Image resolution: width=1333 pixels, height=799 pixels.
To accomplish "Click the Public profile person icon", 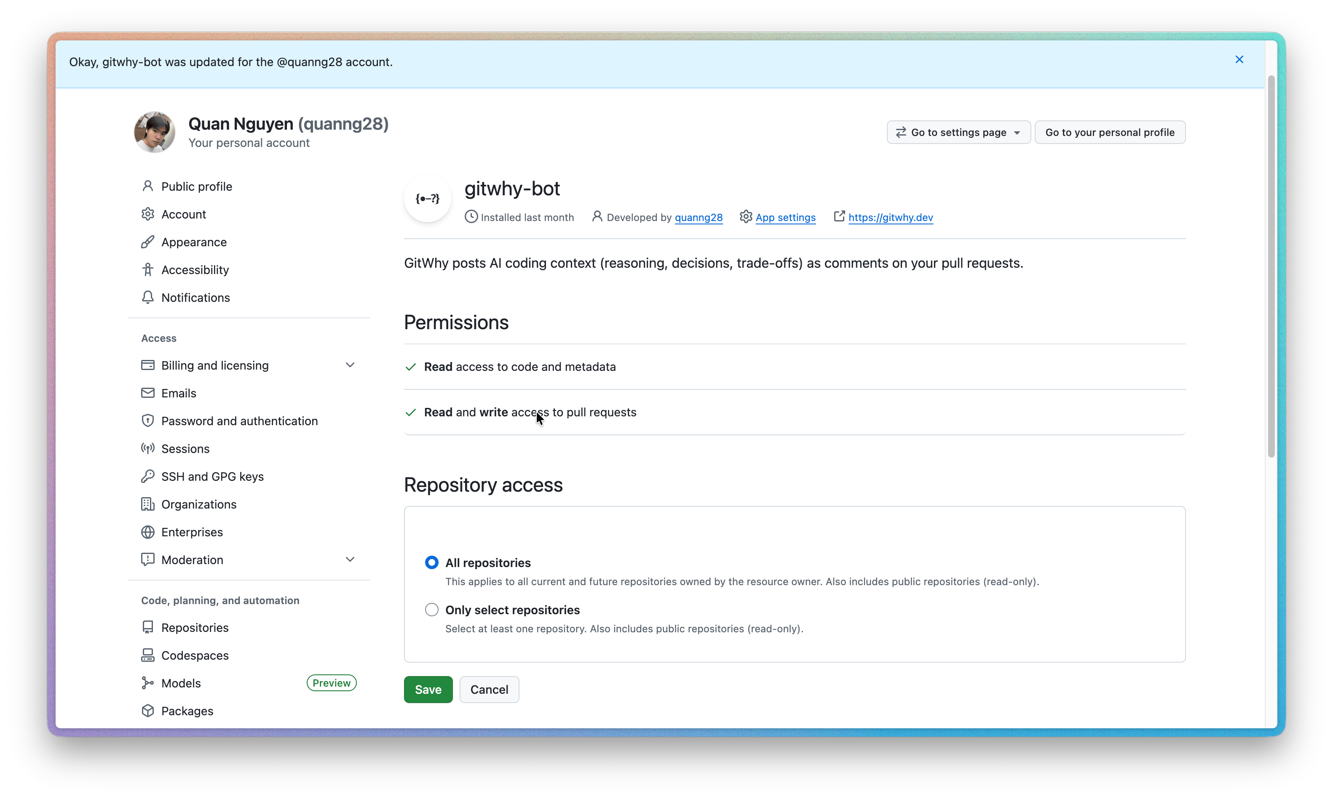I will pyautogui.click(x=147, y=186).
